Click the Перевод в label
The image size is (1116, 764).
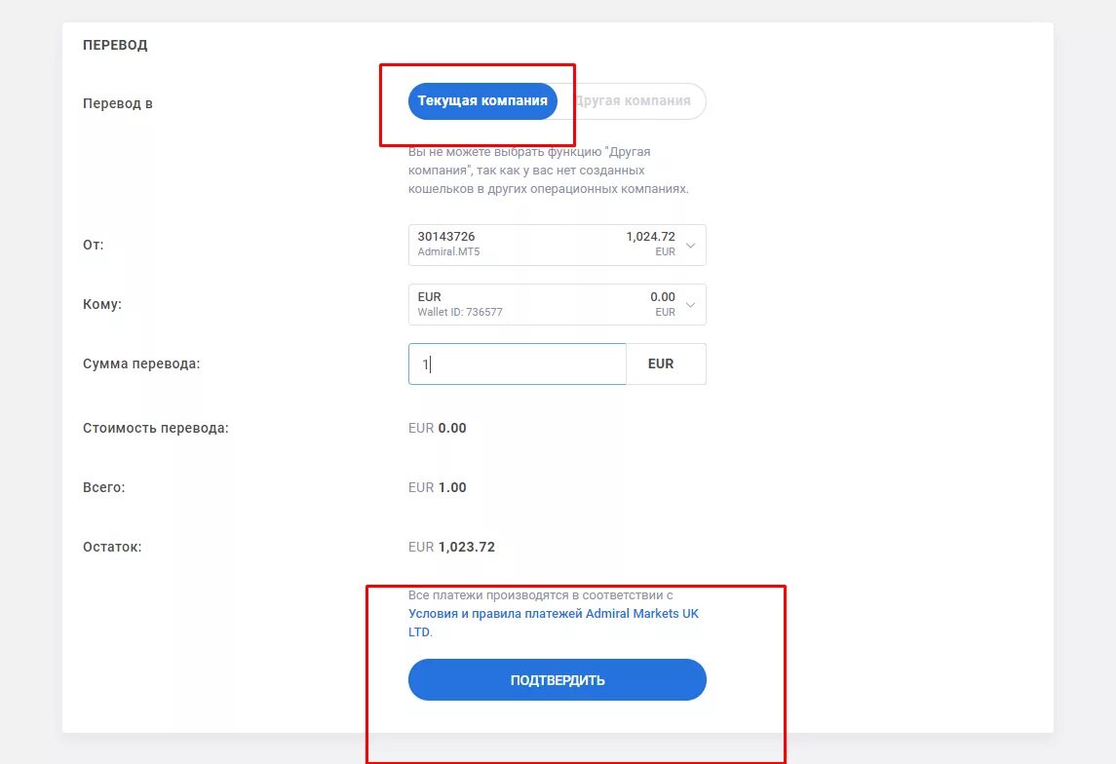(118, 103)
